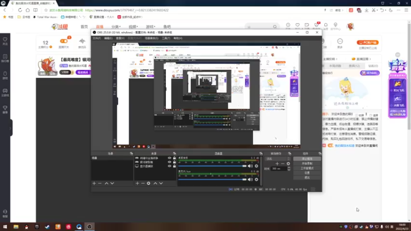
Task: Add a new scene in OBS
Action: [x=94, y=183]
